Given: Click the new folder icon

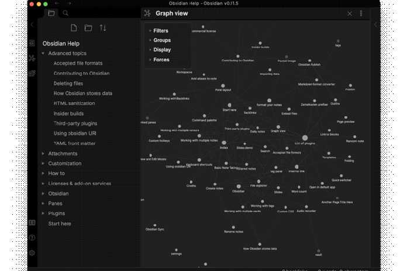Looking at the screenshot, I should pos(88,28).
